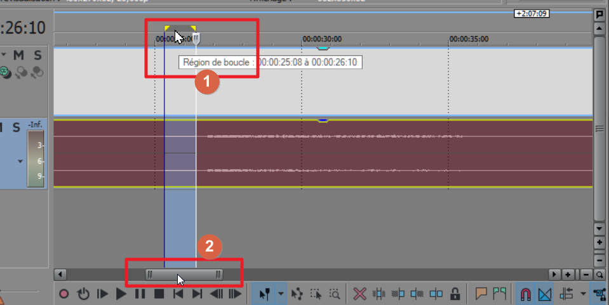Image resolution: width=609 pixels, height=305 pixels.
Task: Click the ruler at 00:00:35:00
Action: tap(469, 39)
